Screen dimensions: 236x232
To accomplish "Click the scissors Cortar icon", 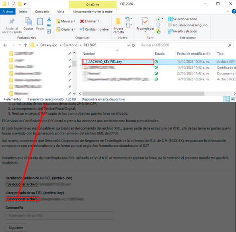I will click(49, 19).
